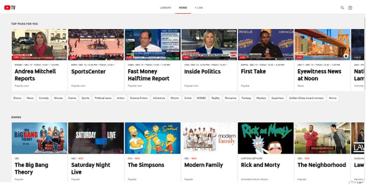Viewport: 370px width, 185px height.
Task: Open the Inside Politics CNN thumbnail
Action: coord(209,44)
